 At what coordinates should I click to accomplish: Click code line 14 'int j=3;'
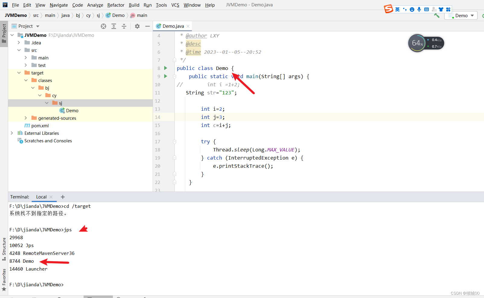(213, 117)
